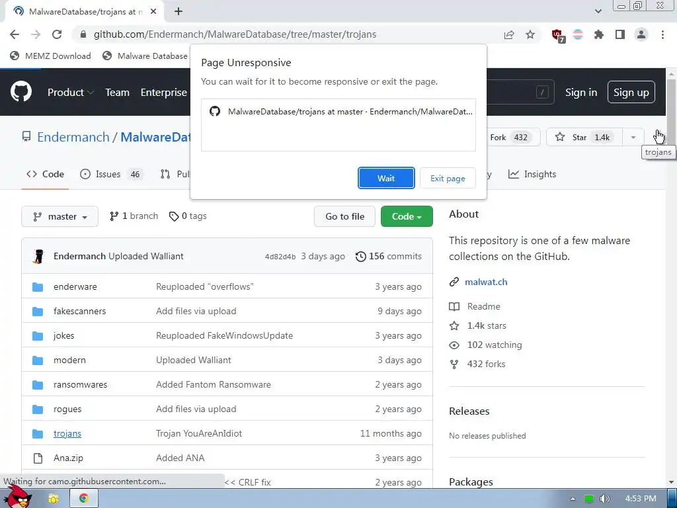Open the master branch dropdown
Image resolution: width=677 pixels, height=508 pixels.
pos(60,216)
